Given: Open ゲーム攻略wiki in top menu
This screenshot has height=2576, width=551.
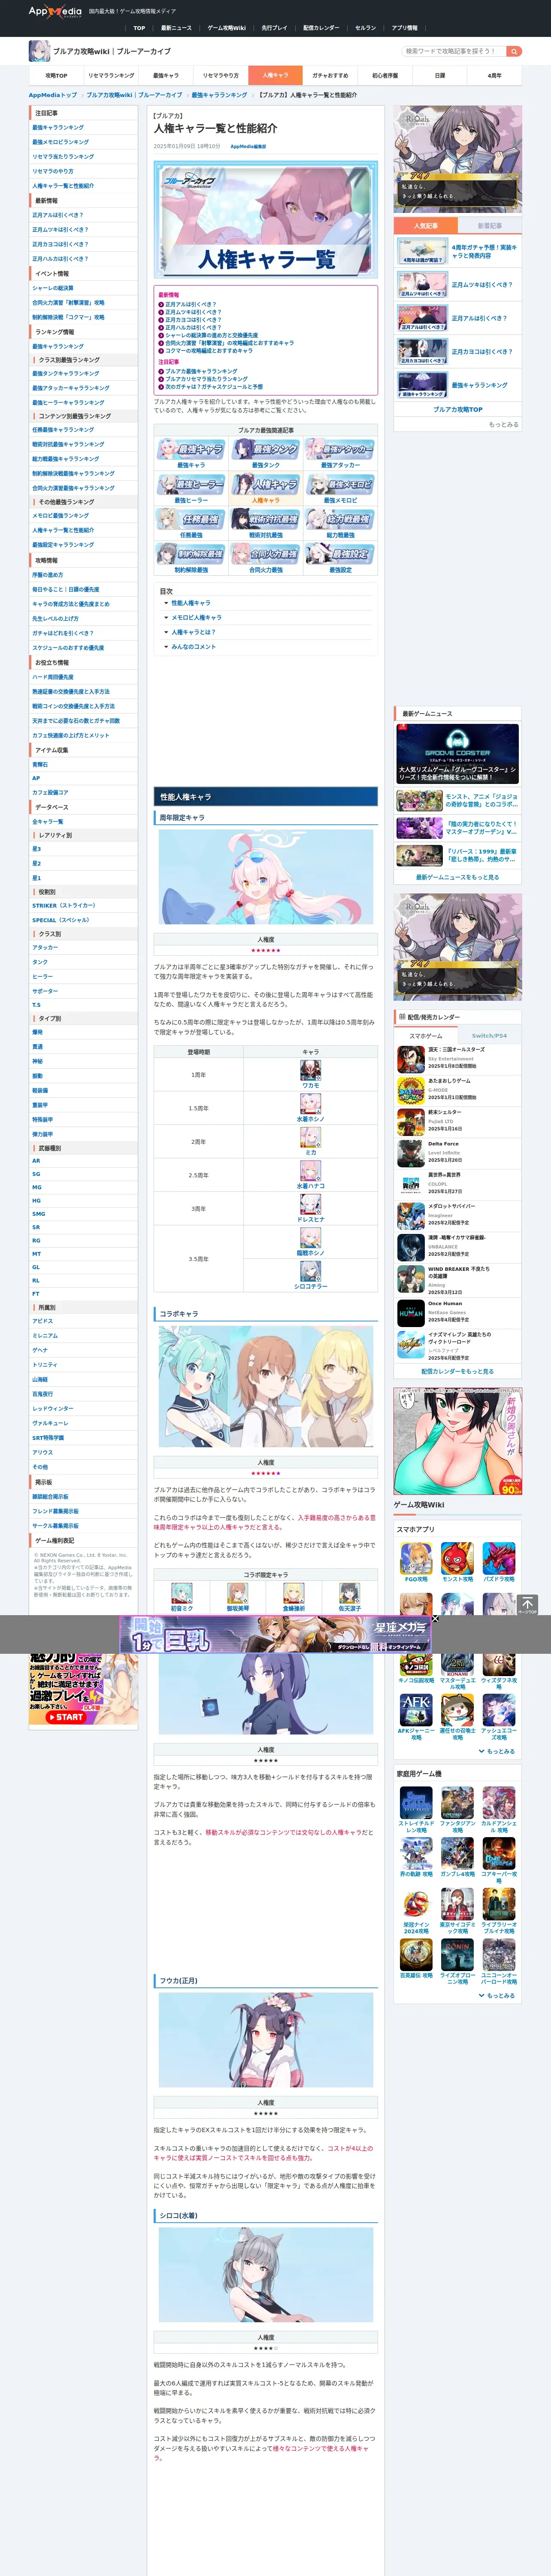Looking at the screenshot, I should click(226, 28).
